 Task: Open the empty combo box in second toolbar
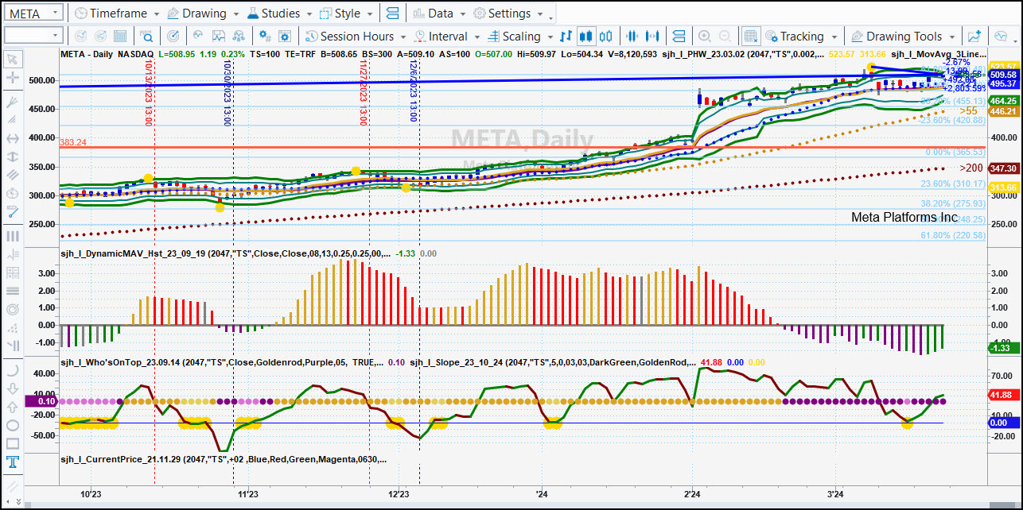tap(33, 36)
